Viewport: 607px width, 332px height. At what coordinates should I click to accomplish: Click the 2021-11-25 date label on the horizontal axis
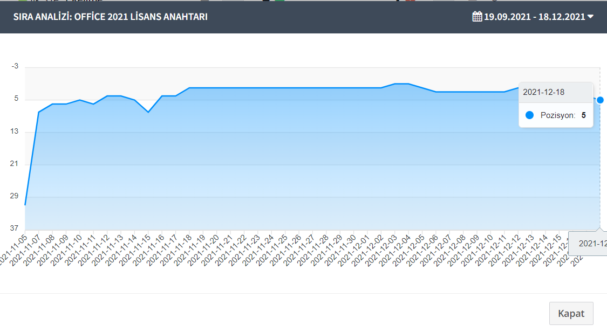[272, 250]
